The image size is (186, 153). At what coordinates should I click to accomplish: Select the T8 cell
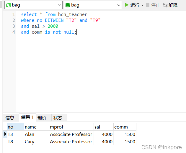[15, 142]
